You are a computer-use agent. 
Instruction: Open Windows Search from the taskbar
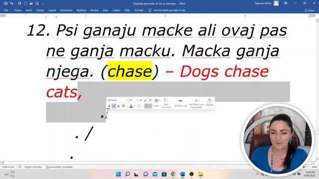click(x=128, y=174)
